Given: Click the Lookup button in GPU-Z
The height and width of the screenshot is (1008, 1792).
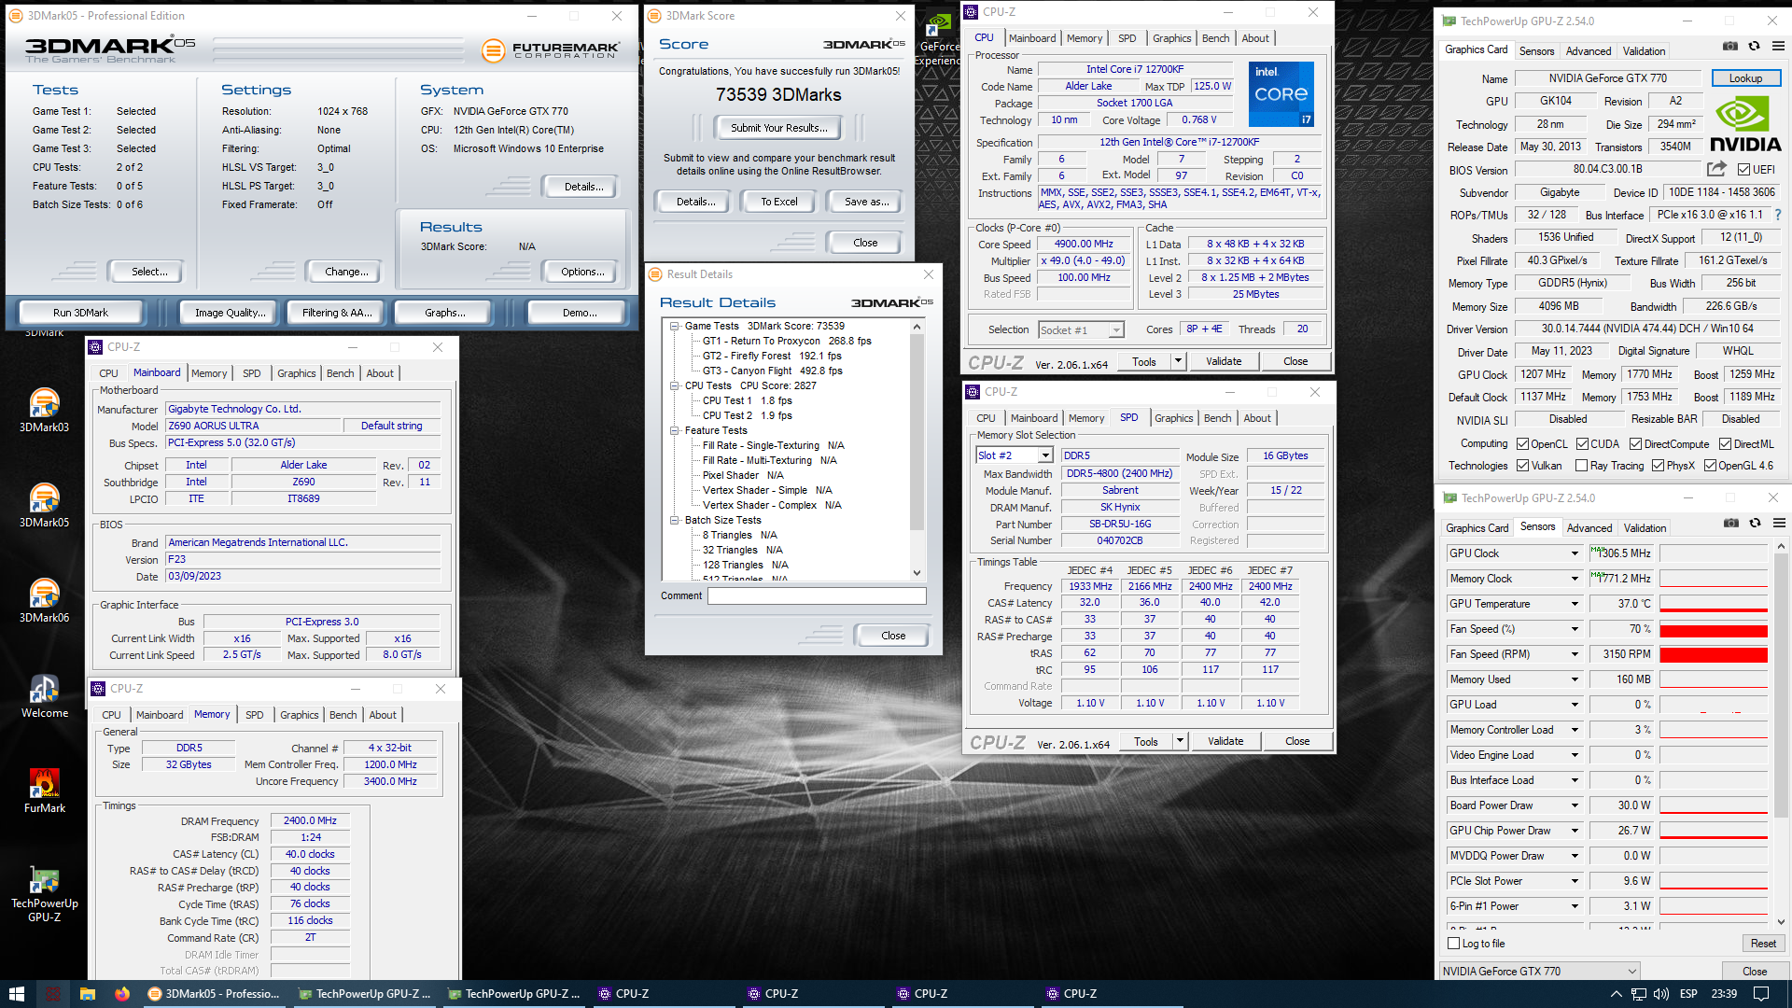Looking at the screenshot, I should tap(1745, 78).
